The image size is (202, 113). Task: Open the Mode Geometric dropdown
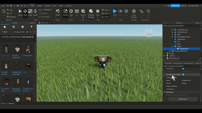tap(48, 10)
